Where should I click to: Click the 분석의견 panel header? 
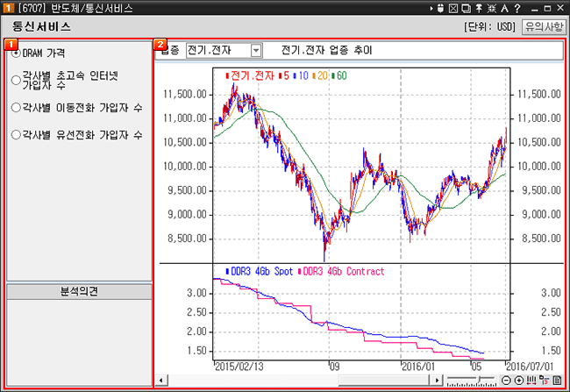click(x=79, y=292)
